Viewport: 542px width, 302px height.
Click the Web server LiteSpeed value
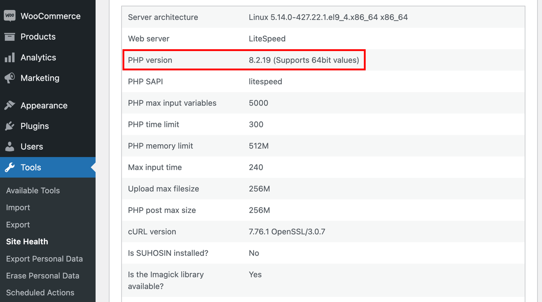click(265, 38)
